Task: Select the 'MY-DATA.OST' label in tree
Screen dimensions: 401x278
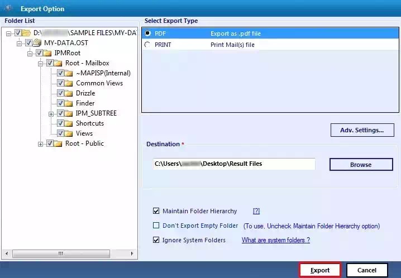Action: coord(66,42)
